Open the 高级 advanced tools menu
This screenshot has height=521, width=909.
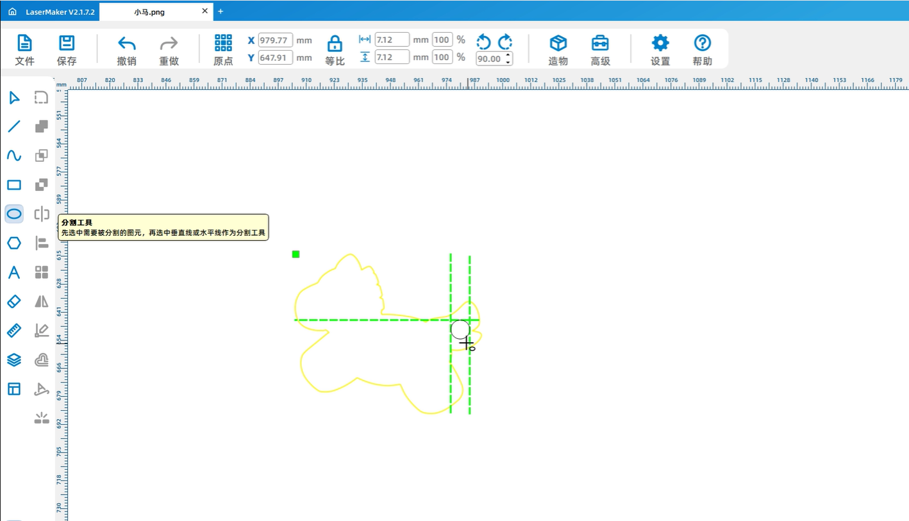click(x=600, y=50)
